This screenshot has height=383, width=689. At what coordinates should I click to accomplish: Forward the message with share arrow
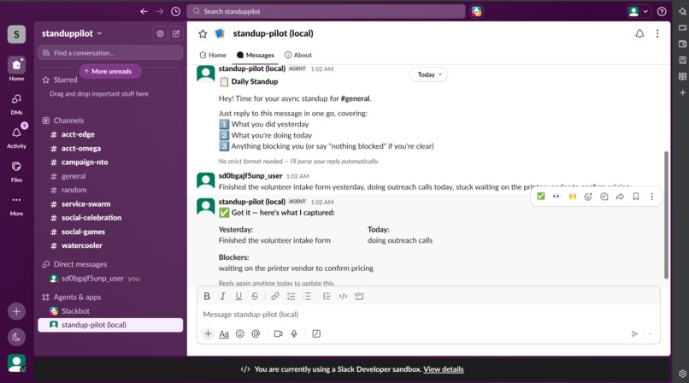[x=620, y=197]
